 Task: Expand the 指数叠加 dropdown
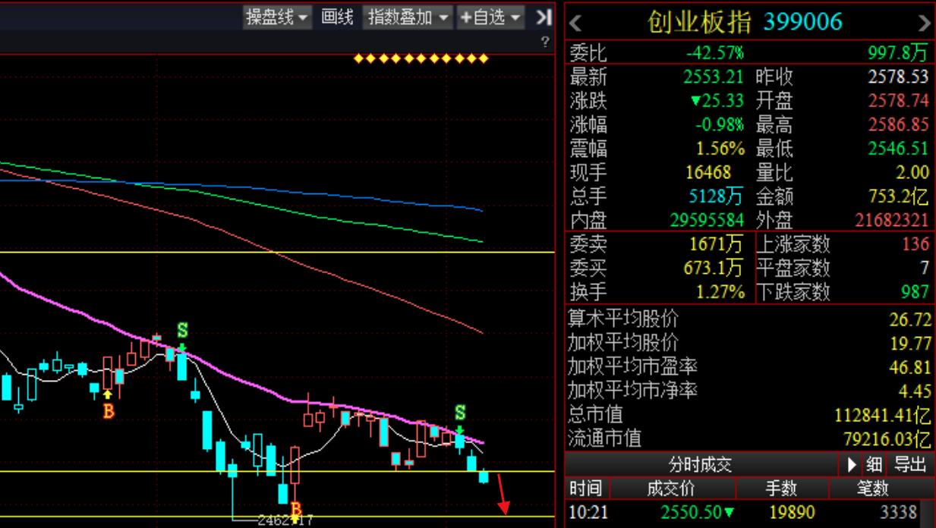point(408,17)
